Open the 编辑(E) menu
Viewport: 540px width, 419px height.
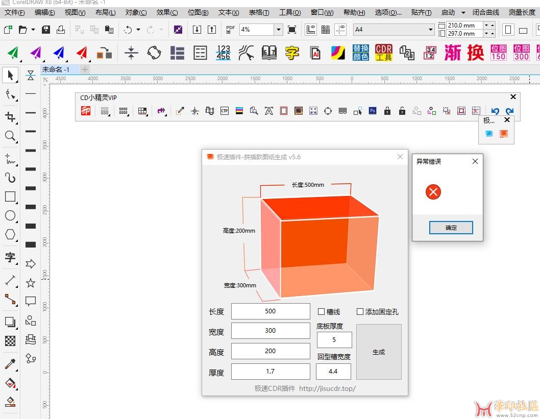tap(45, 13)
